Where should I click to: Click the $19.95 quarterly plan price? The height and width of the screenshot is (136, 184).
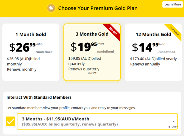(x=87, y=47)
